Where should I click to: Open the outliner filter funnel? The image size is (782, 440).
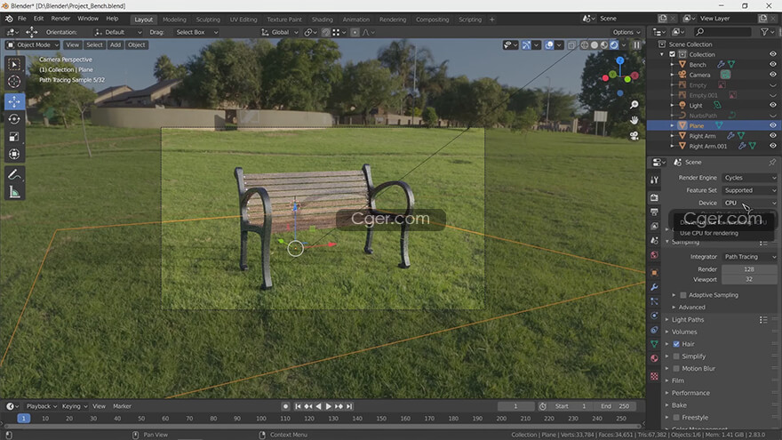pyautogui.click(x=764, y=32)
